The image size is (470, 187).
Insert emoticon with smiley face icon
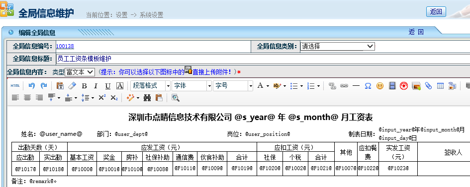(380, 86)
